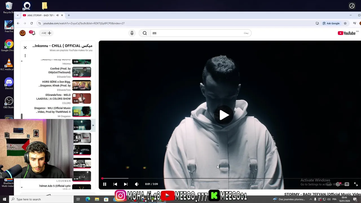Open the Windows notification center
The width and height of the screenshot is (361, 203).
355,199
